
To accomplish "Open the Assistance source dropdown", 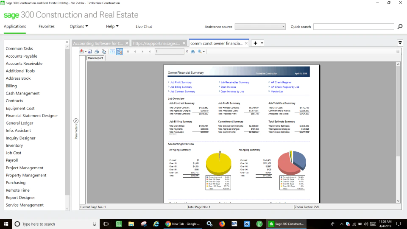I will (260, 26).
